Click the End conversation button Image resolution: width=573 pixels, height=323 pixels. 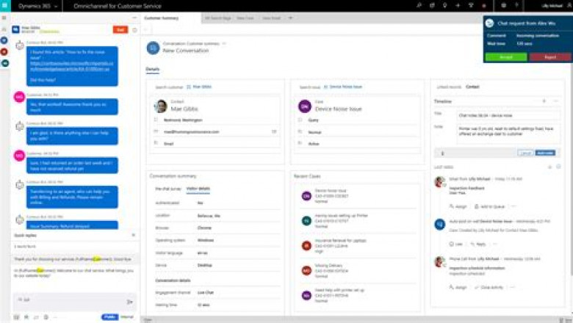pyautogui.click(x=120, y=29)
